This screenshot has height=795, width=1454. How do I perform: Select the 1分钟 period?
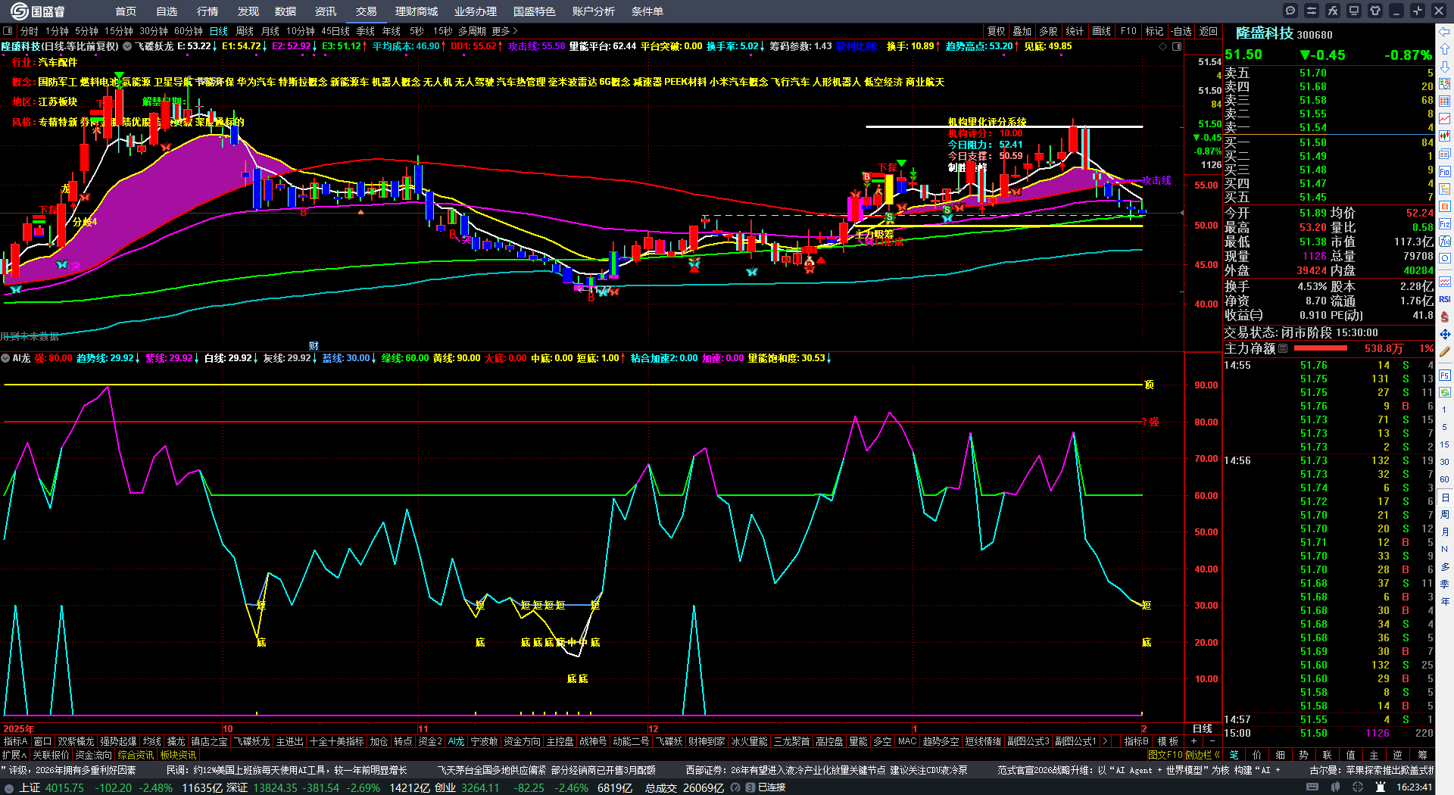click(57, 31)
